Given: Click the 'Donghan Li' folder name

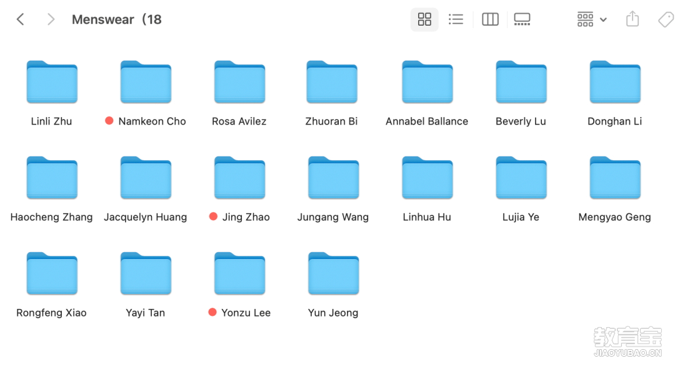Looking at the screenshot, I should 615,121.
